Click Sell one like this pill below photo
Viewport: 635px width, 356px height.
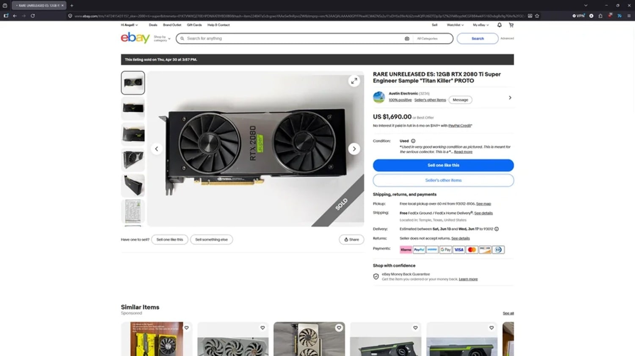[x=170, y=239]
